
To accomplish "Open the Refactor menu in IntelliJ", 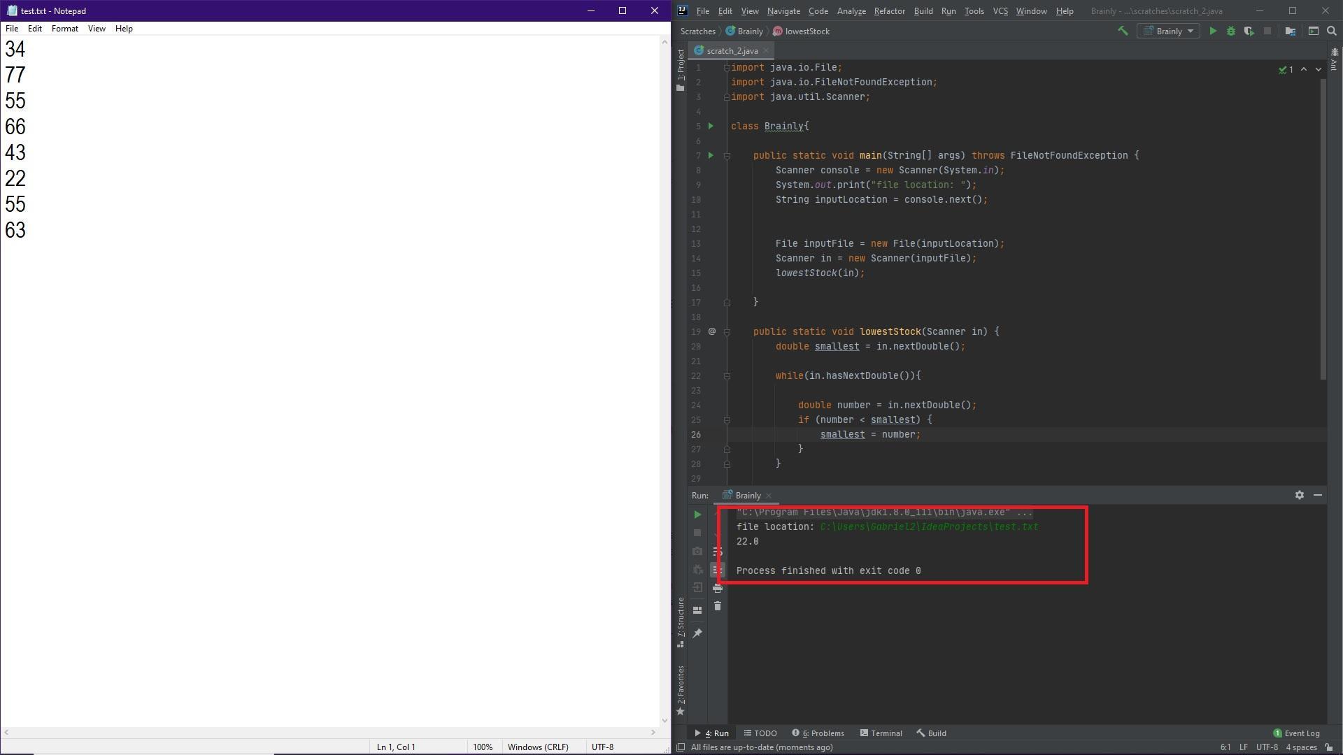I will click(x=889, y=11).
